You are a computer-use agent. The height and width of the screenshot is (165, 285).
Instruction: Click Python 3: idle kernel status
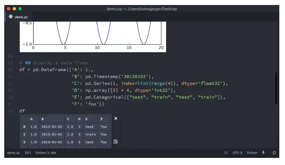tap(46, 153)
